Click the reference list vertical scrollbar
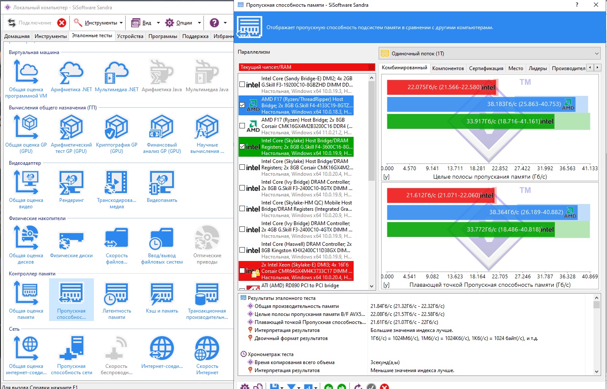This screenshot has width=607, height=389. 372,182
